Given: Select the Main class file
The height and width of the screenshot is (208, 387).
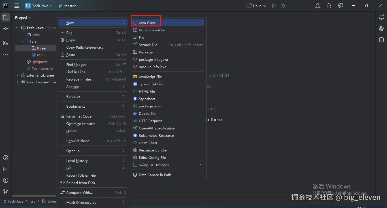Looking at the screenshot, I should pyautogui.click(x=39, y=55).
